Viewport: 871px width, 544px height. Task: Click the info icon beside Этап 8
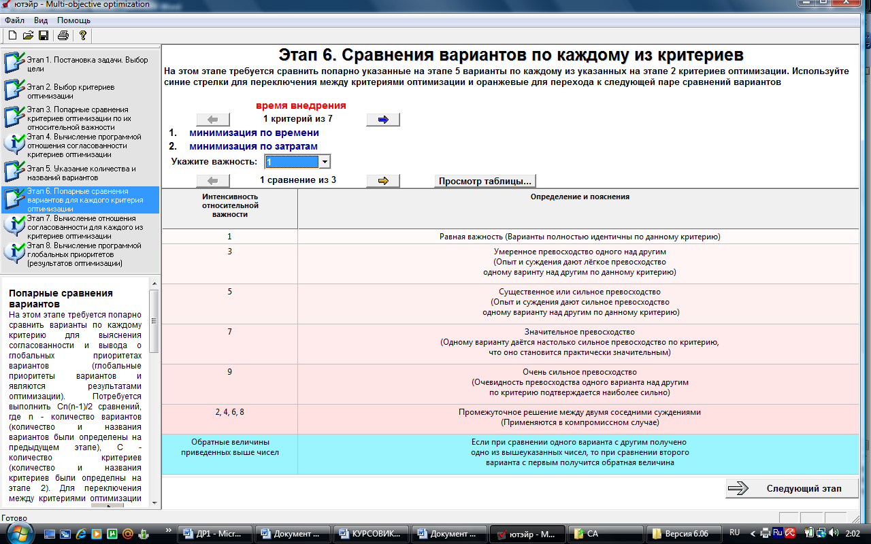pyautogui.click(x=14, y=252)
